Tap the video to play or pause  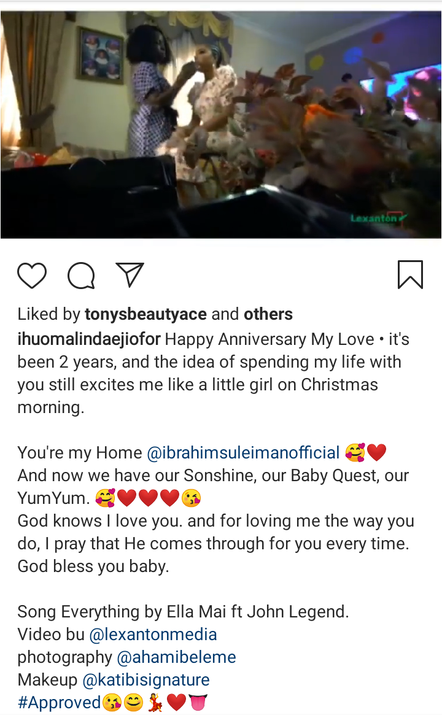(221, 124)
